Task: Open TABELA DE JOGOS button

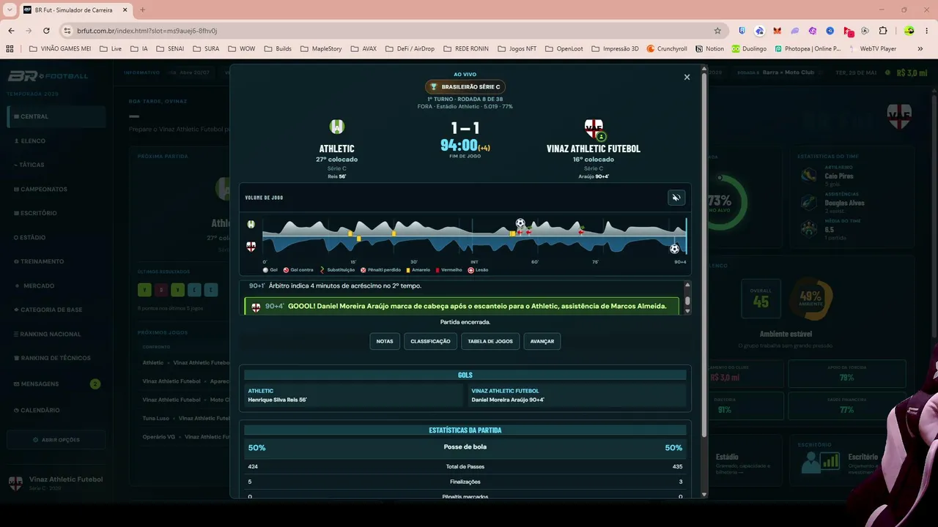Action: coord(490,341)
